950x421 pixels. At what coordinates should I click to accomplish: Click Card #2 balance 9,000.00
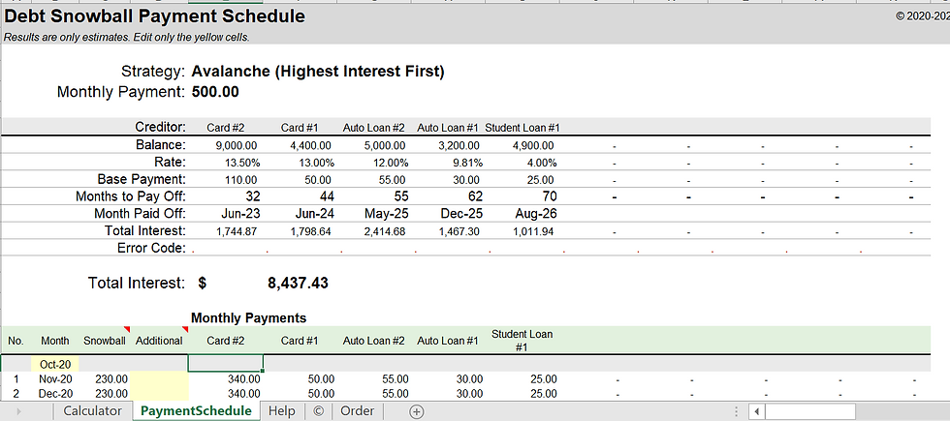coord(237,146)
